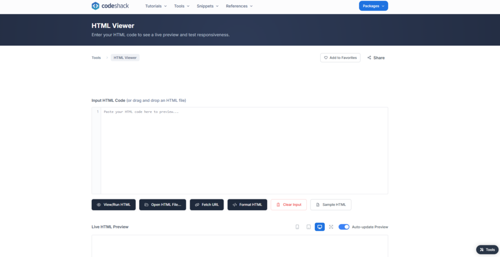Click the folder icon on Open HTML File
The image size is (500, 257).
point(146,205)
